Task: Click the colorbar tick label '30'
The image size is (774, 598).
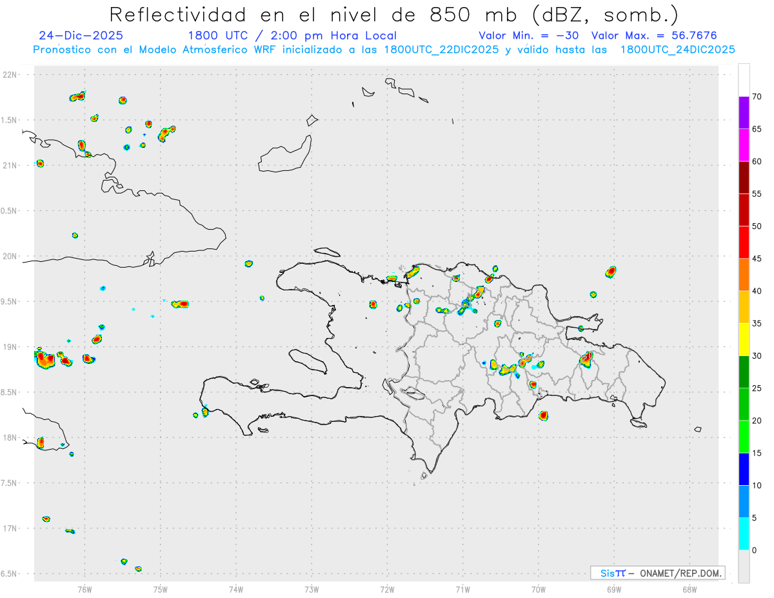Action: (x=757, y=355)
